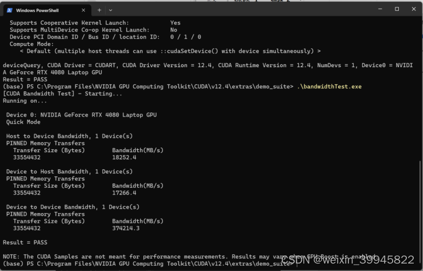Select the Windows PowerShell tab

click(x=40, y=10)
